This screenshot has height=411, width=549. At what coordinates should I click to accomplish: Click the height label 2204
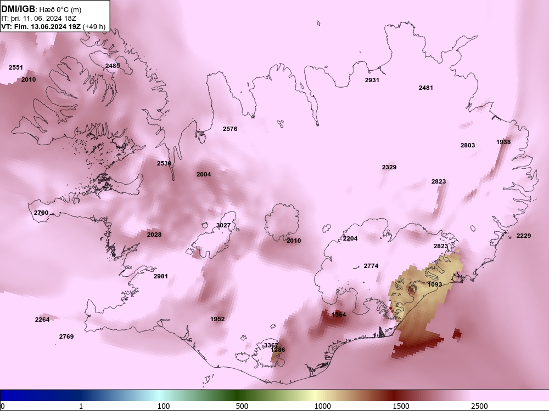pyautogui.click(x=350, y=238)
